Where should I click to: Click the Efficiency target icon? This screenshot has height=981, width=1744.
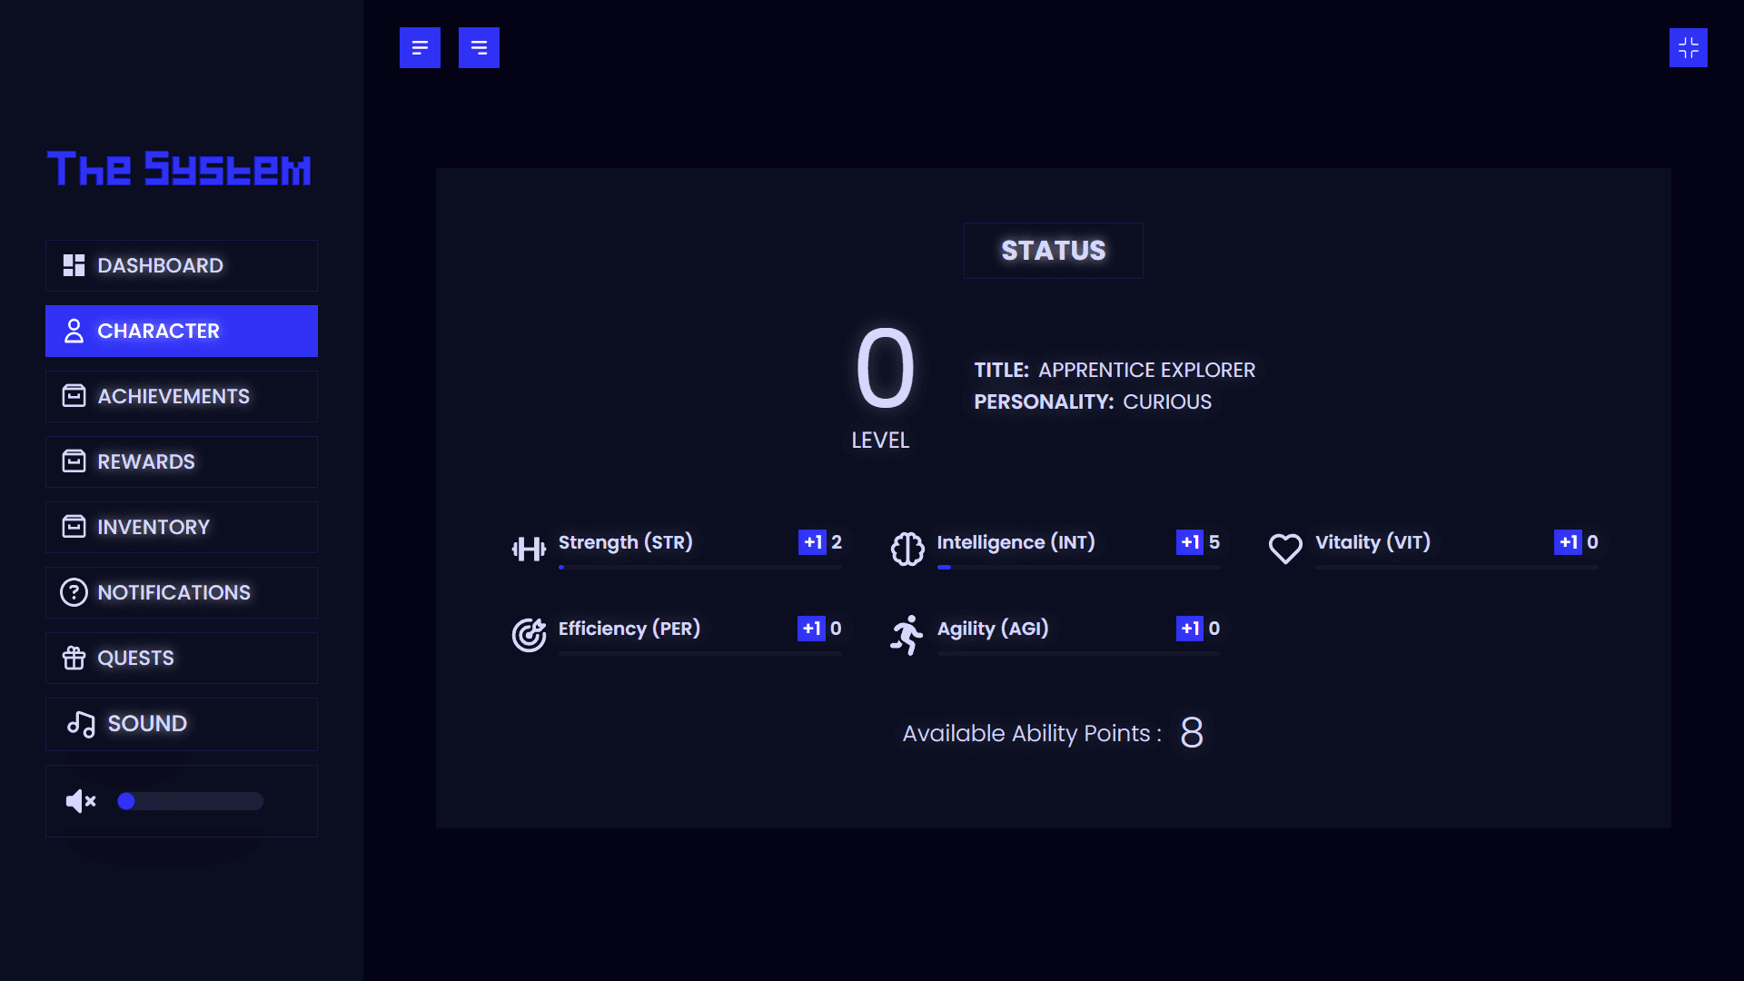[529, 635]
